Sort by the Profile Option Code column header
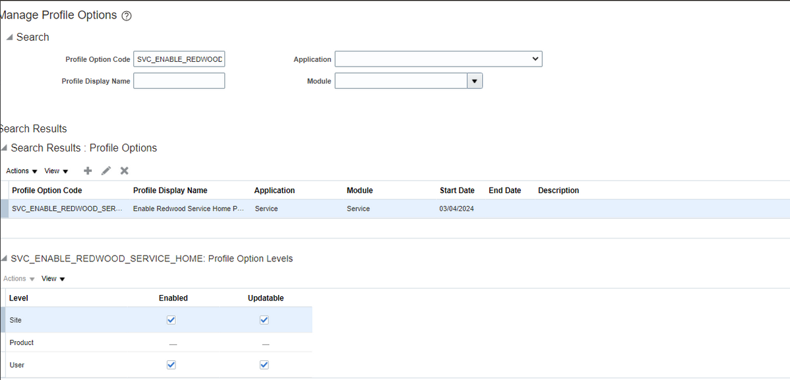The width and height of the screenshot is (790, 380). (x=46, y=190)
